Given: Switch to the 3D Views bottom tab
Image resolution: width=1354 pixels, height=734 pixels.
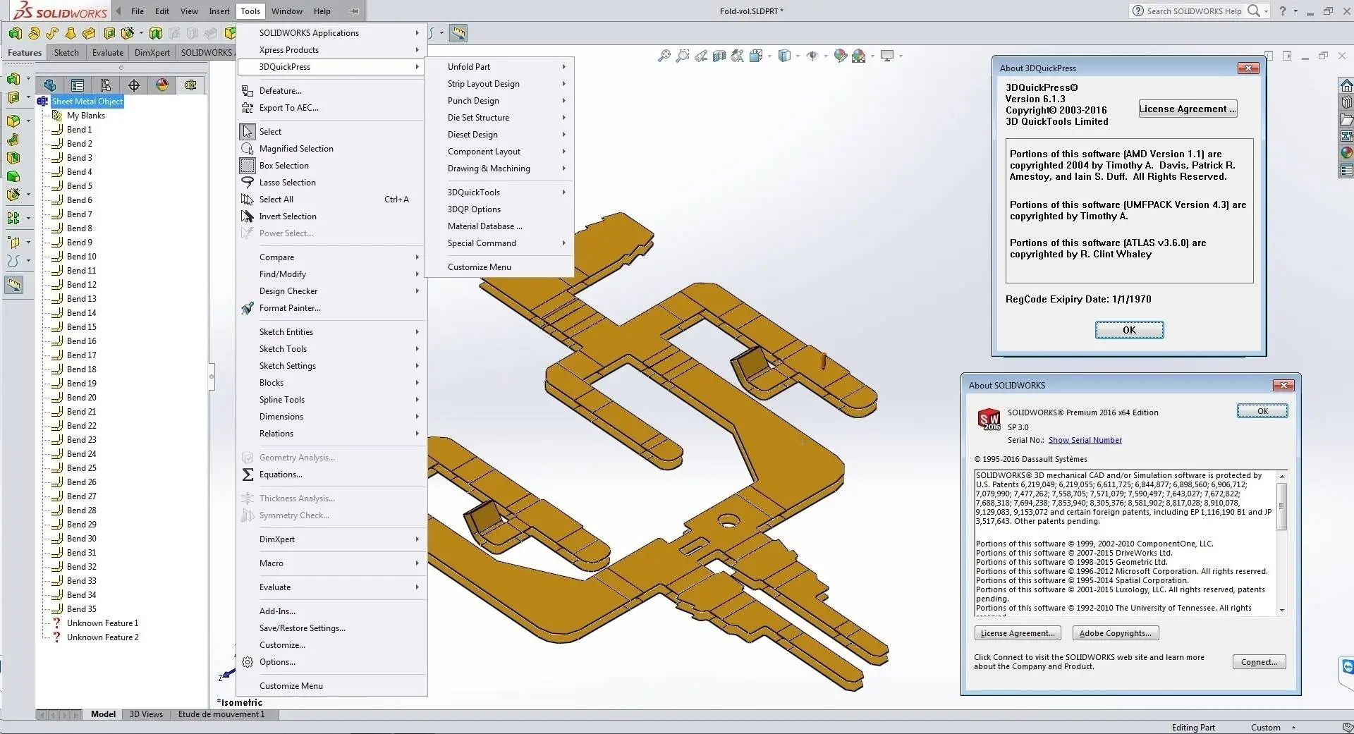Looking at the screenshot, I should tap(146, 714).
